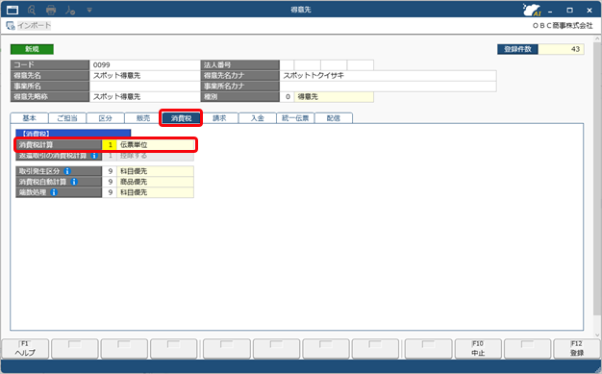
Task: Click the コード field showing 0099
Action: 144,64
